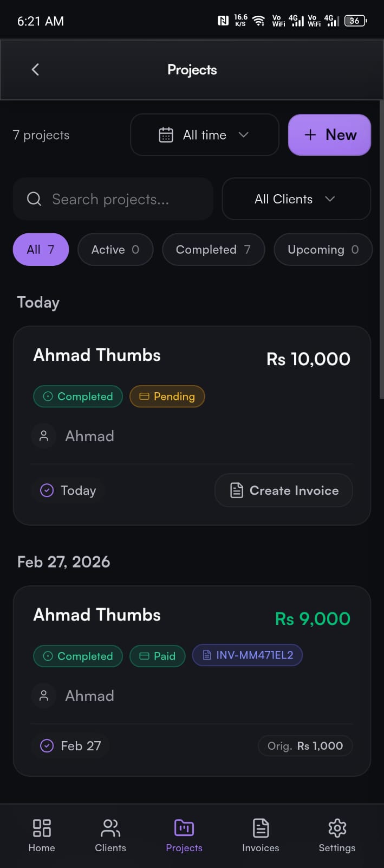This screenshot has width=384, height=868.
Task: Tap the magnifier search icon
Action: coord(34,199)
